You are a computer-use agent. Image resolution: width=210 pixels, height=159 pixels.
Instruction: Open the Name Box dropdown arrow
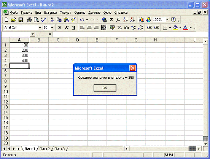(33, 34)
